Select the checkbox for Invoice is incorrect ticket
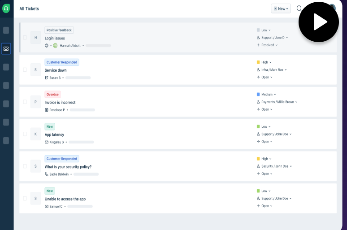This screenshot has height=230, width=347. coord(25,102)
